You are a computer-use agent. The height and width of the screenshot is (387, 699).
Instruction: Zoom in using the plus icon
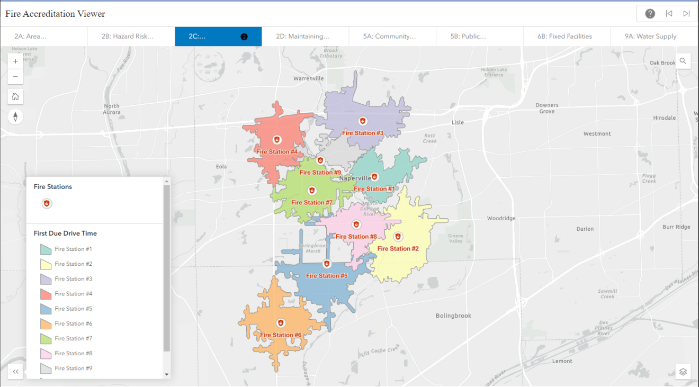click(15, 61)
